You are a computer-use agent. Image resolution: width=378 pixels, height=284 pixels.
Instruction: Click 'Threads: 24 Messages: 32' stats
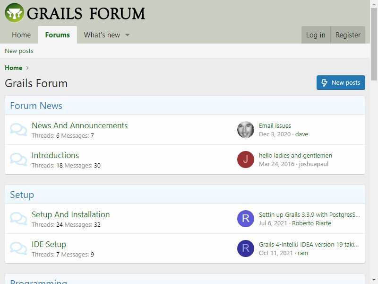click(x=66, y=224)
